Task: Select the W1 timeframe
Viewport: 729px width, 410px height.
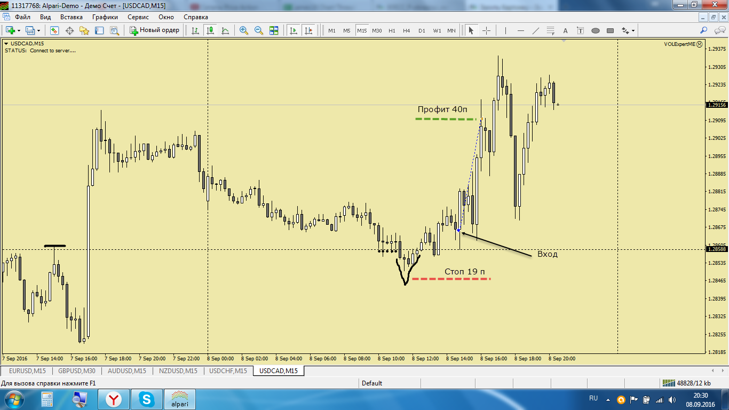Action: tap(437, 30)
